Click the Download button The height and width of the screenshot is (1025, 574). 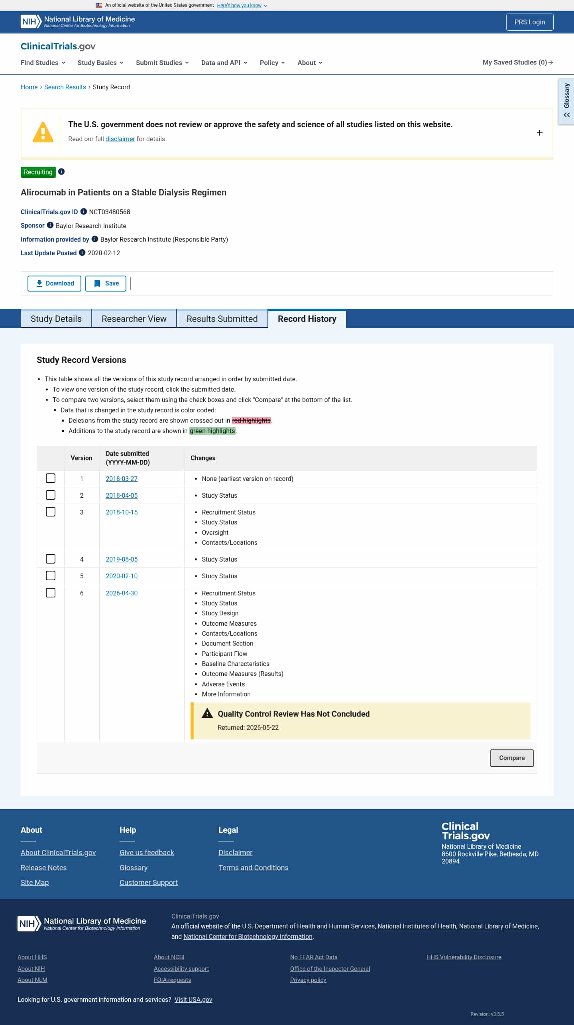54,283
